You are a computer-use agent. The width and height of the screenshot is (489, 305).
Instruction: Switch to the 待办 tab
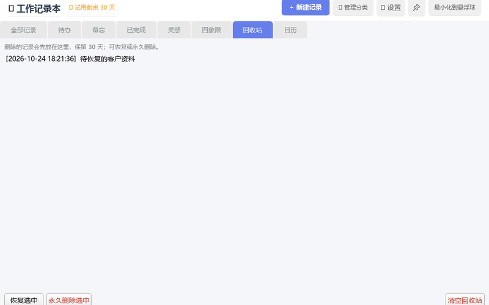(x=65, y=30)
